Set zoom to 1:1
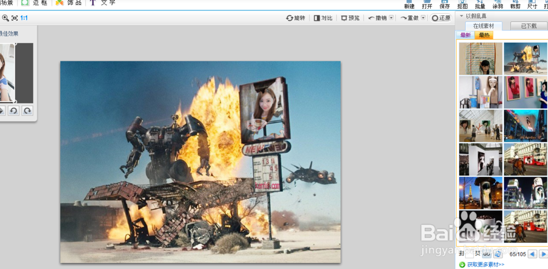The height and width of the screenshot is (269, 548). pyautogui.click(x=24, y=18)
